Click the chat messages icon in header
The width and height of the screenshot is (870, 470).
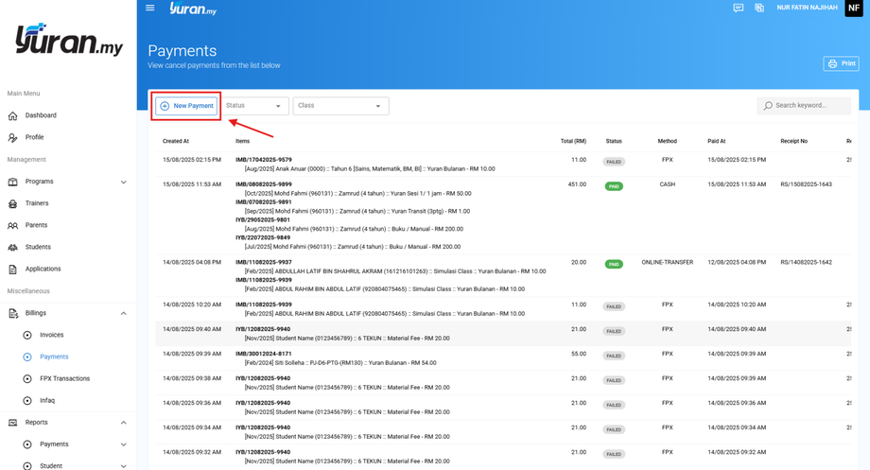coord(739,9)
